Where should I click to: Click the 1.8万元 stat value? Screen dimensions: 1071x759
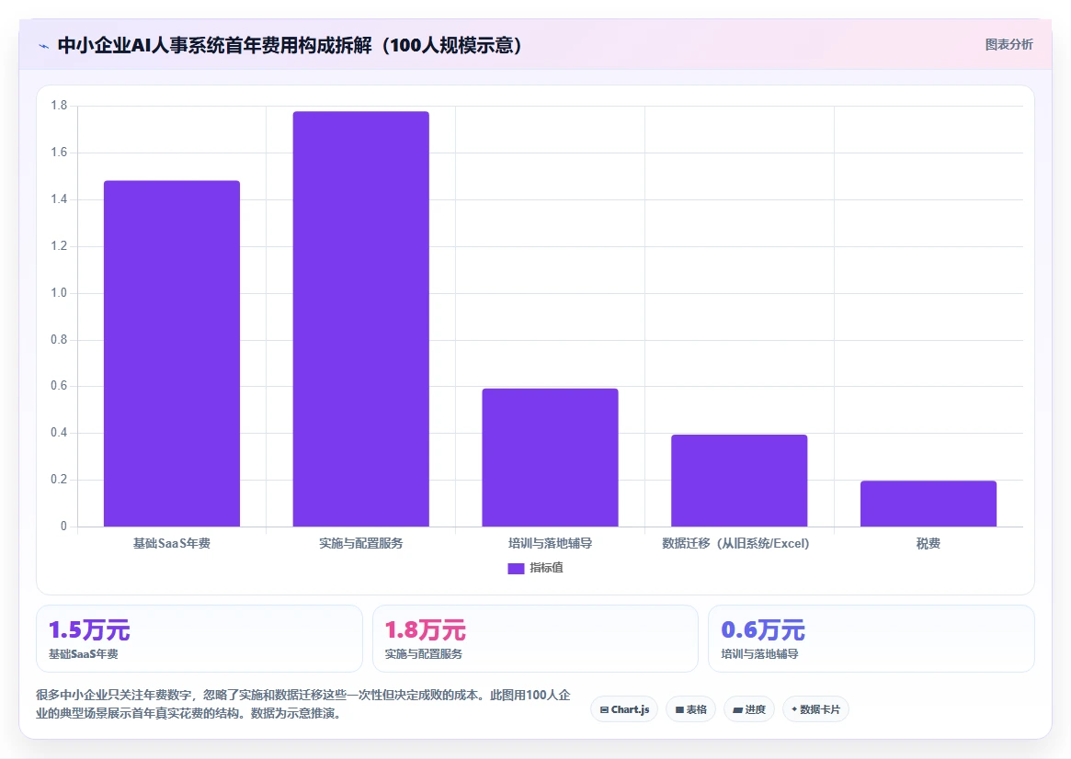pyautogui.click(x=425, y=629)
